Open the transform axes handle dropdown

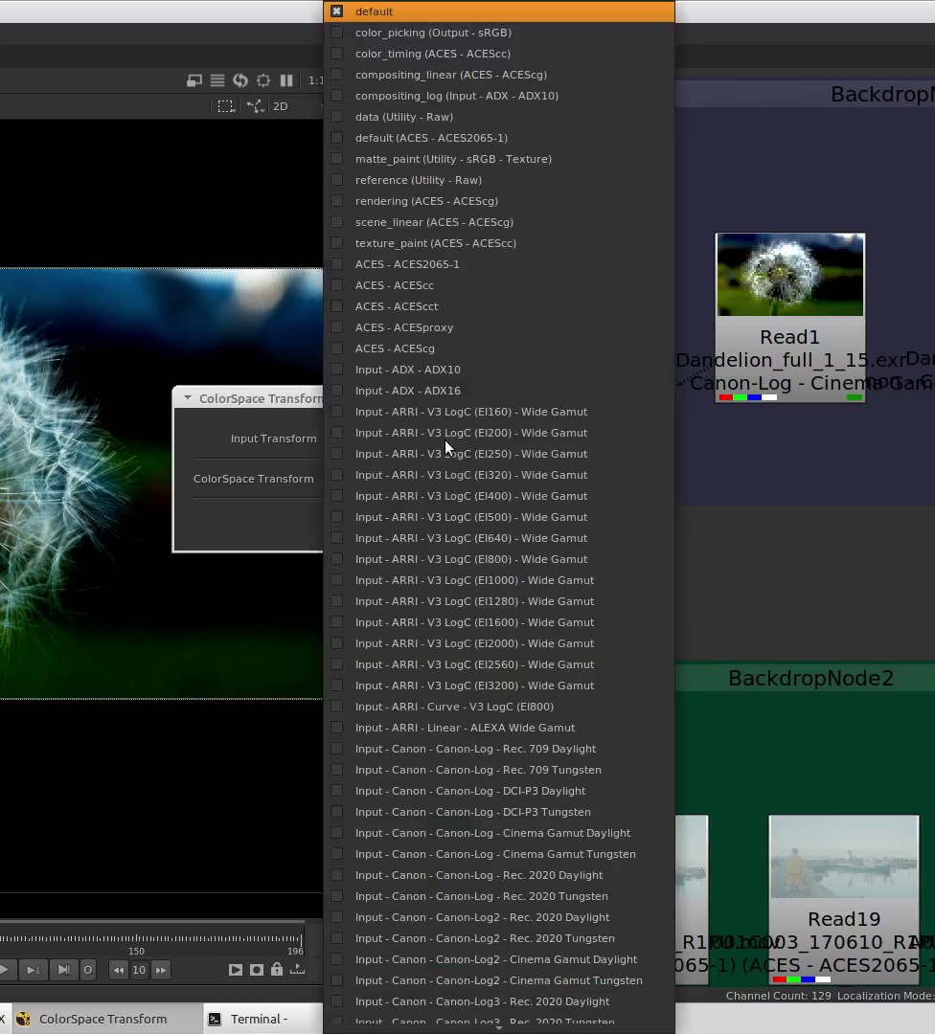pyautogui.click(x=256, y=106)
